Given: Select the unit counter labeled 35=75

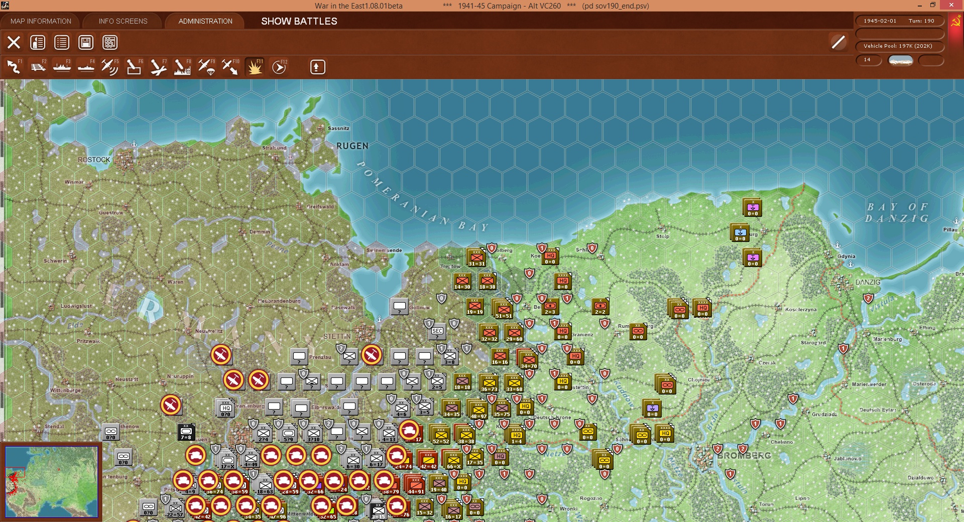Looking at the screenshot, I should tap(502, 409).
